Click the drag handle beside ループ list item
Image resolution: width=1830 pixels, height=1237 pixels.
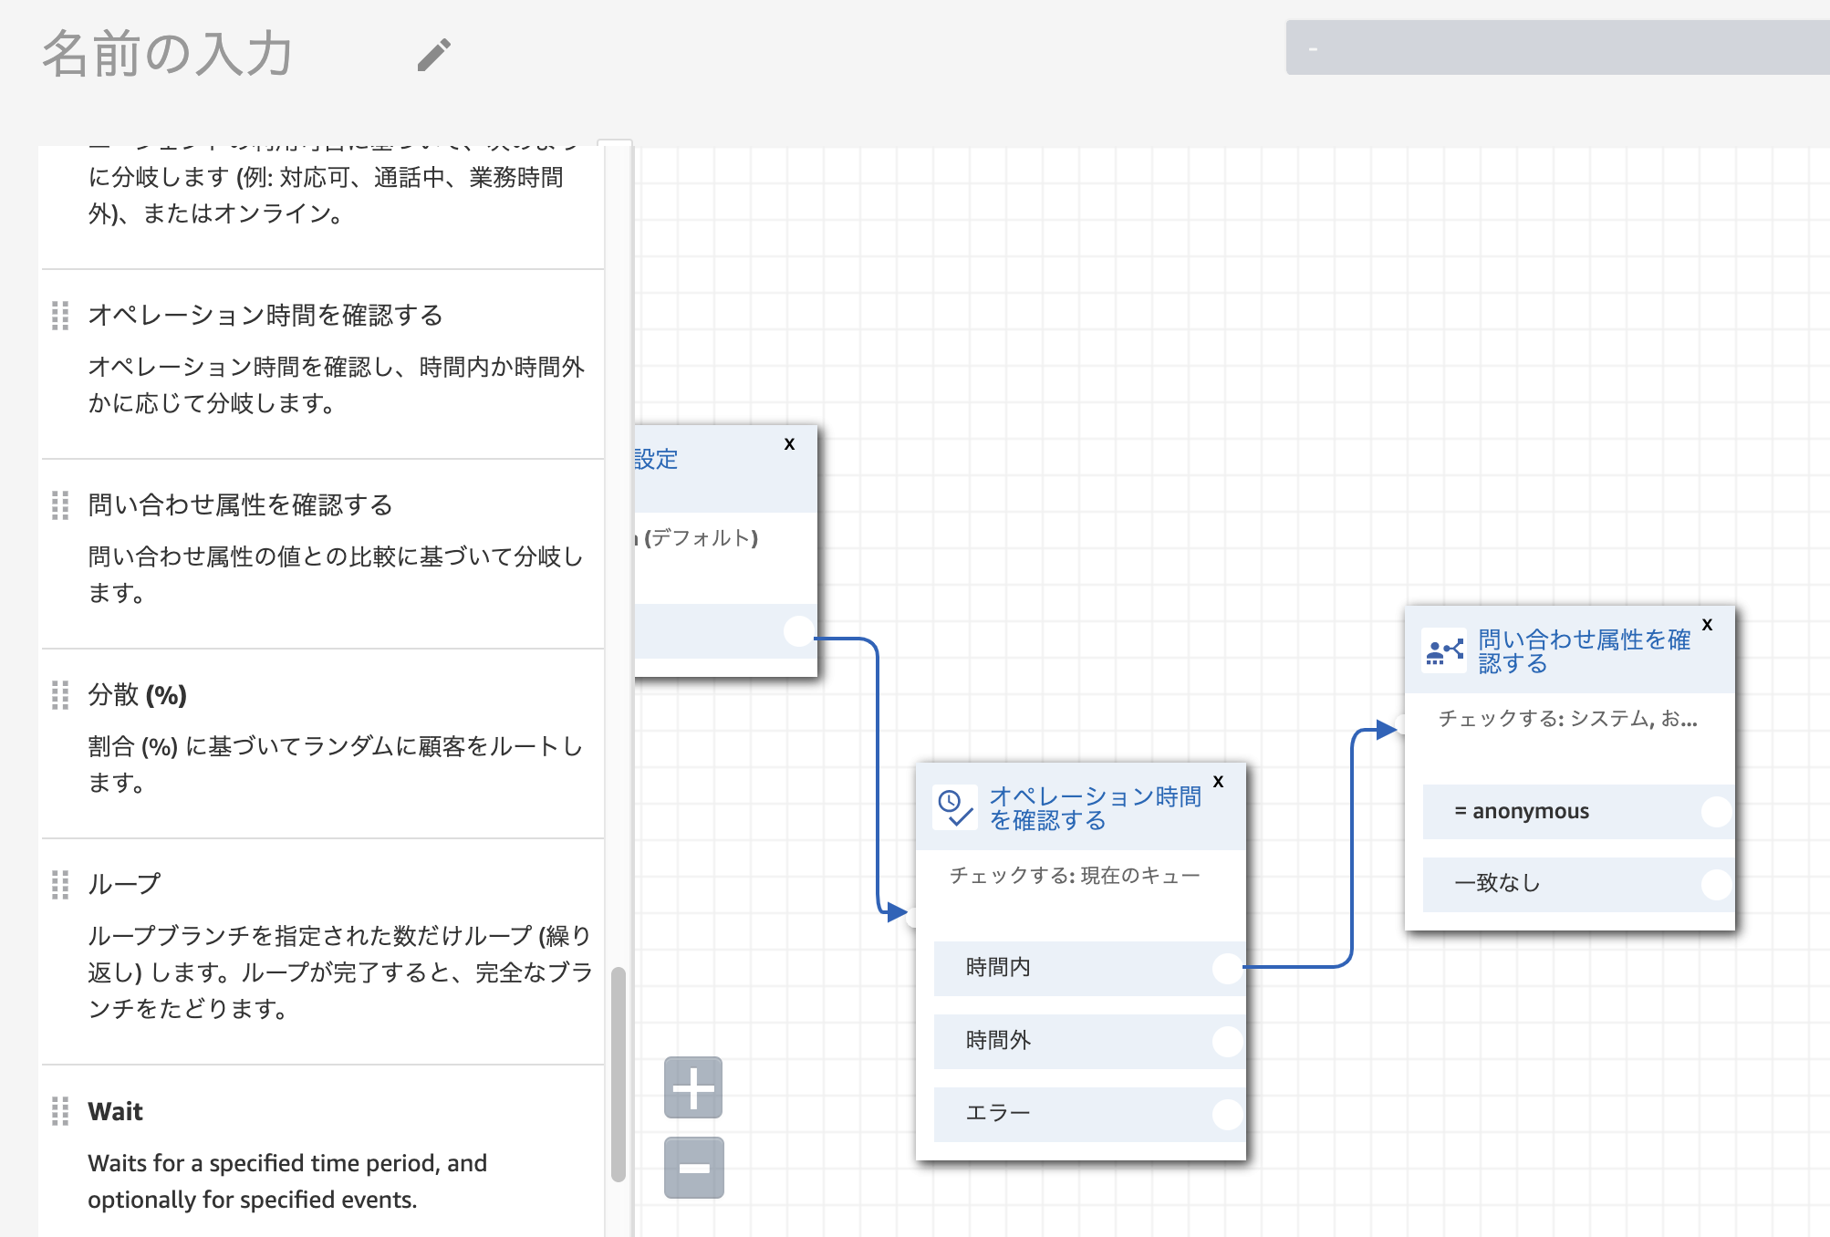coord(61,883)
